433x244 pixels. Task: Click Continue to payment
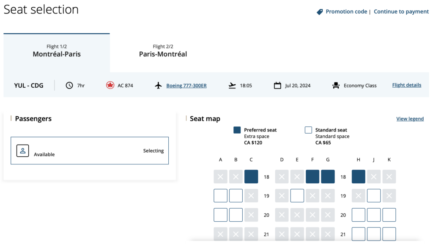tap(401, 11)
